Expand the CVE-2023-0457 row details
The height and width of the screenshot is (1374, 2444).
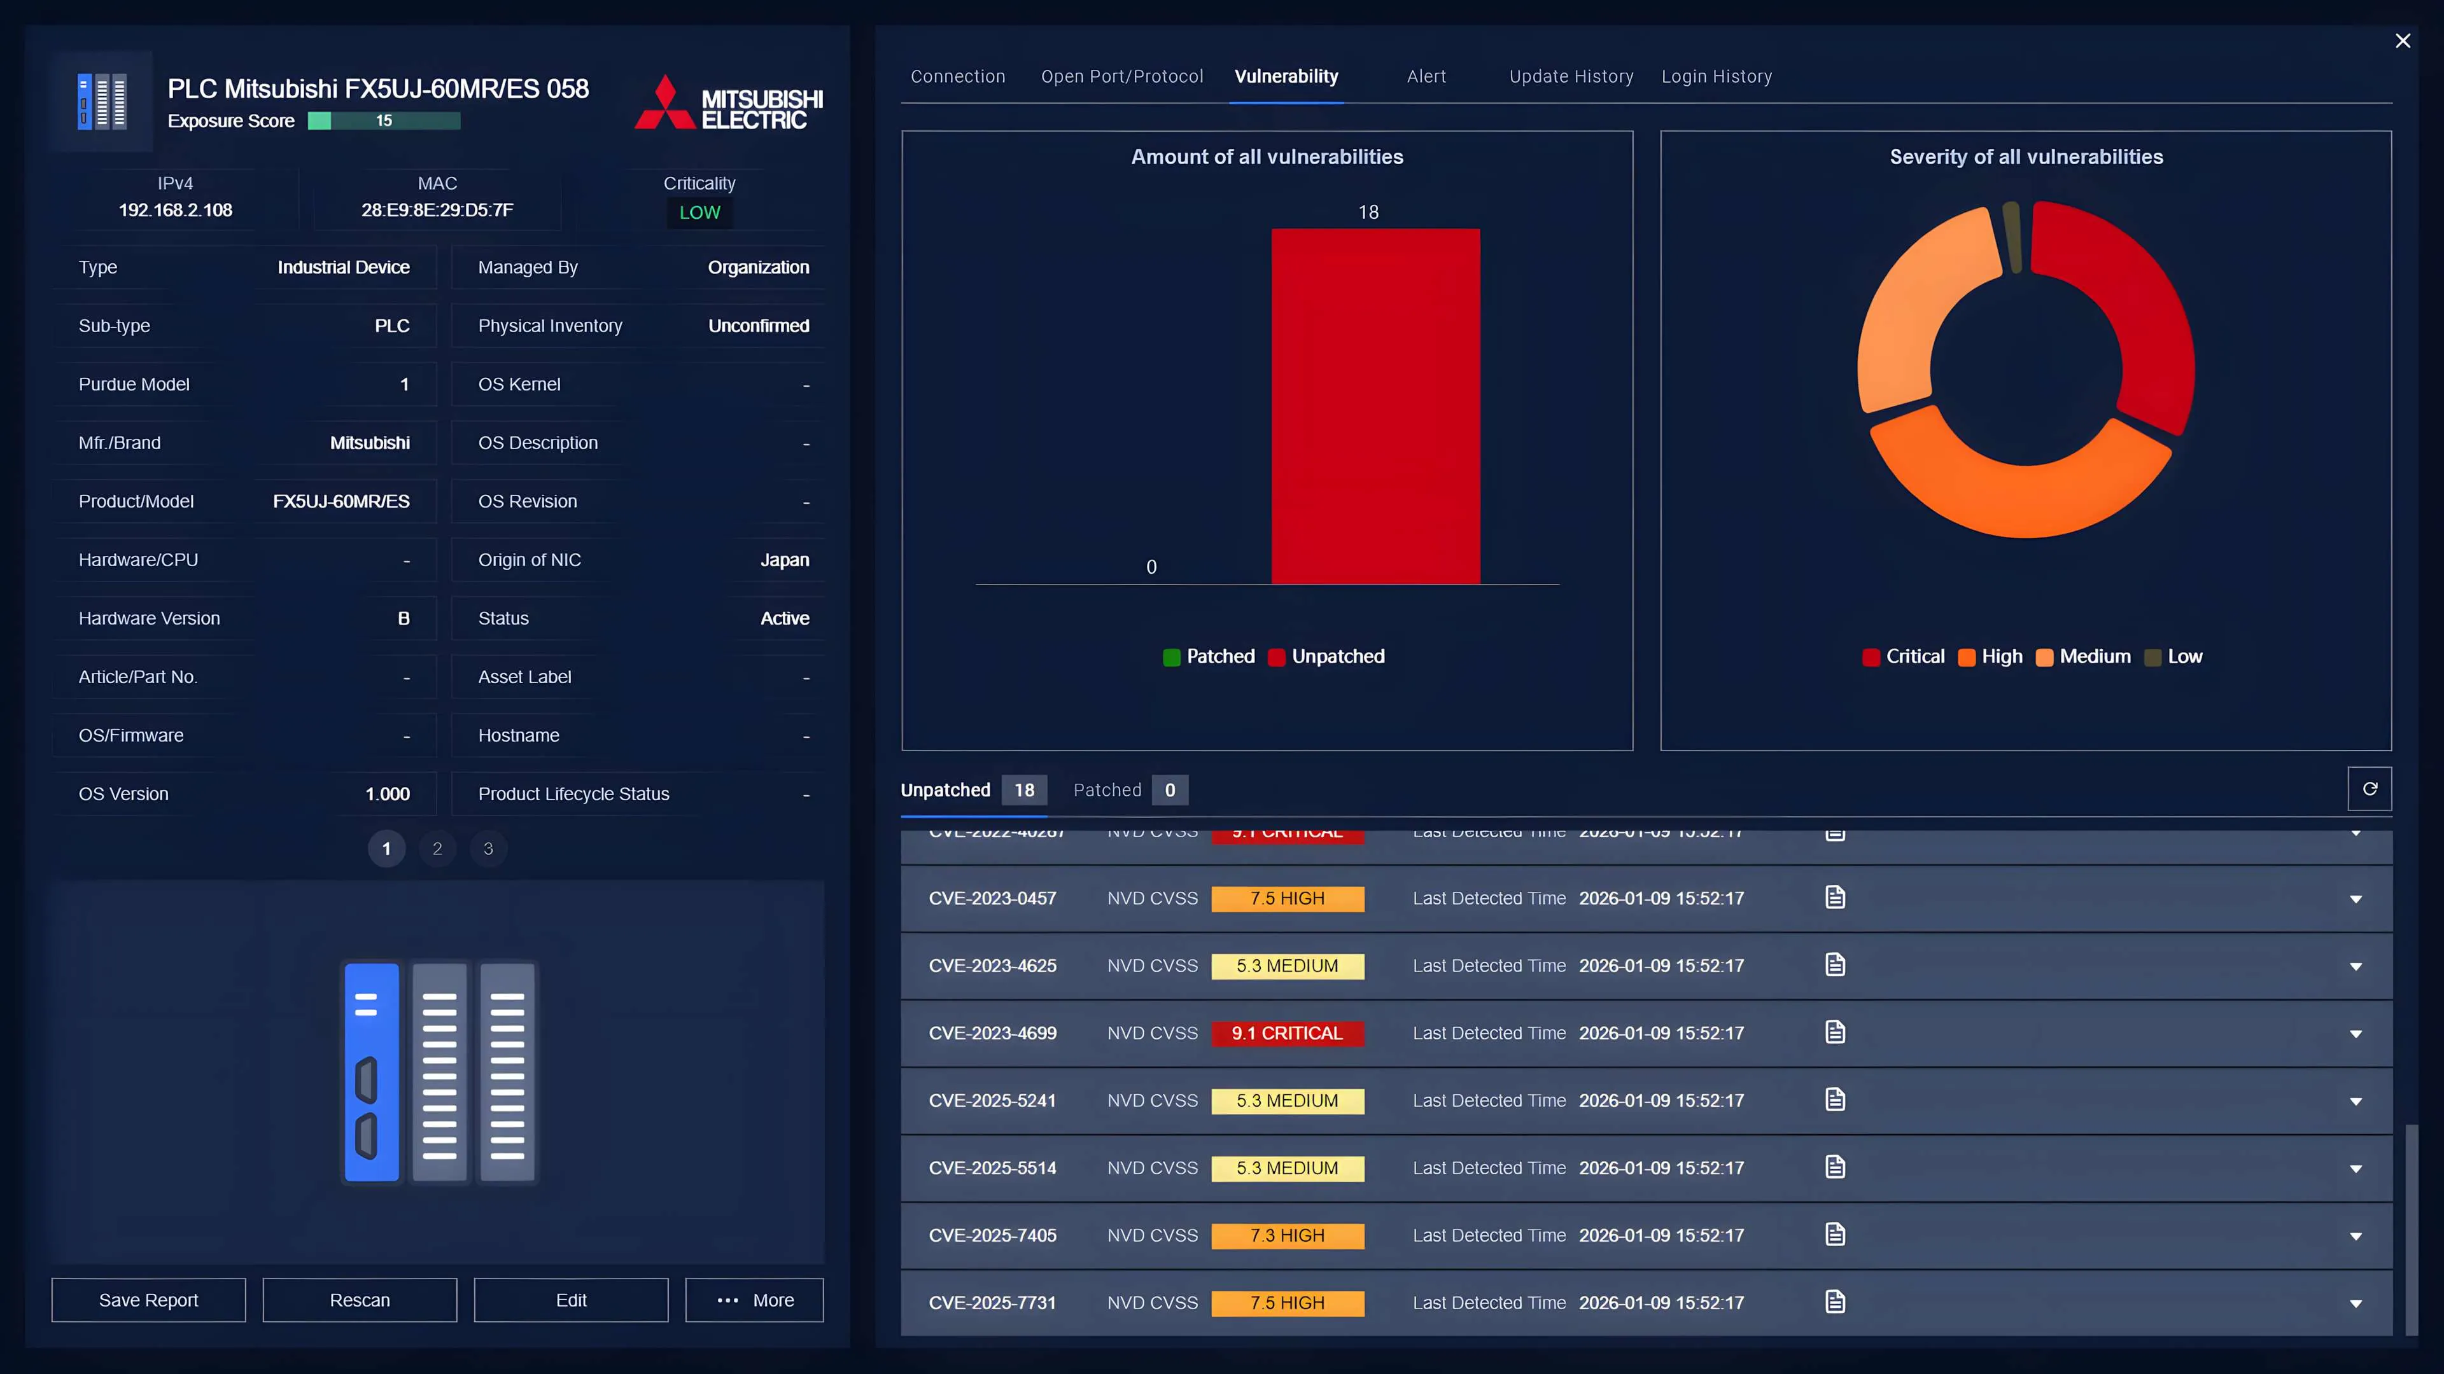pyautogui.click(x=2355, y=899)
